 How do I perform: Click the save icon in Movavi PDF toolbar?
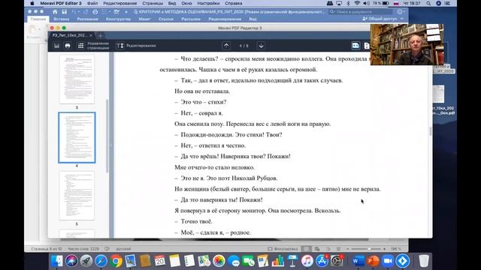coord(57,46)
